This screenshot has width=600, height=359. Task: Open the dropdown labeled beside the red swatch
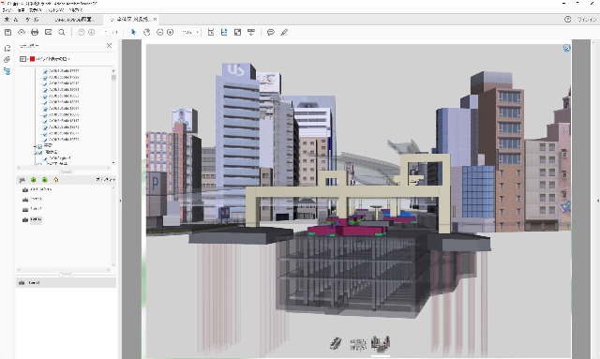(53, 59)
